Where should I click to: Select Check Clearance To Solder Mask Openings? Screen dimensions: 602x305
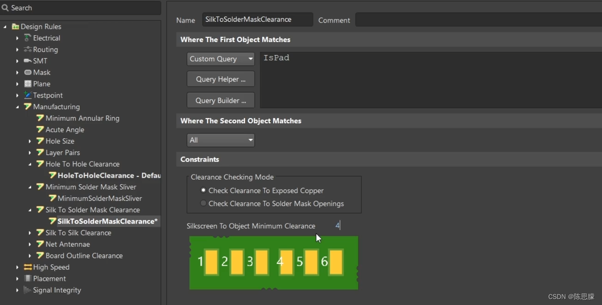pyautogui.click(x=203, y=203)
